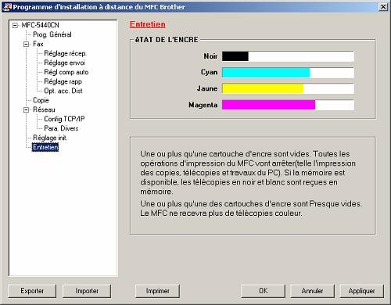The image size is (391, 305).
Task: Click the empty cartridge warning paragraph
Action: [248, 173]
